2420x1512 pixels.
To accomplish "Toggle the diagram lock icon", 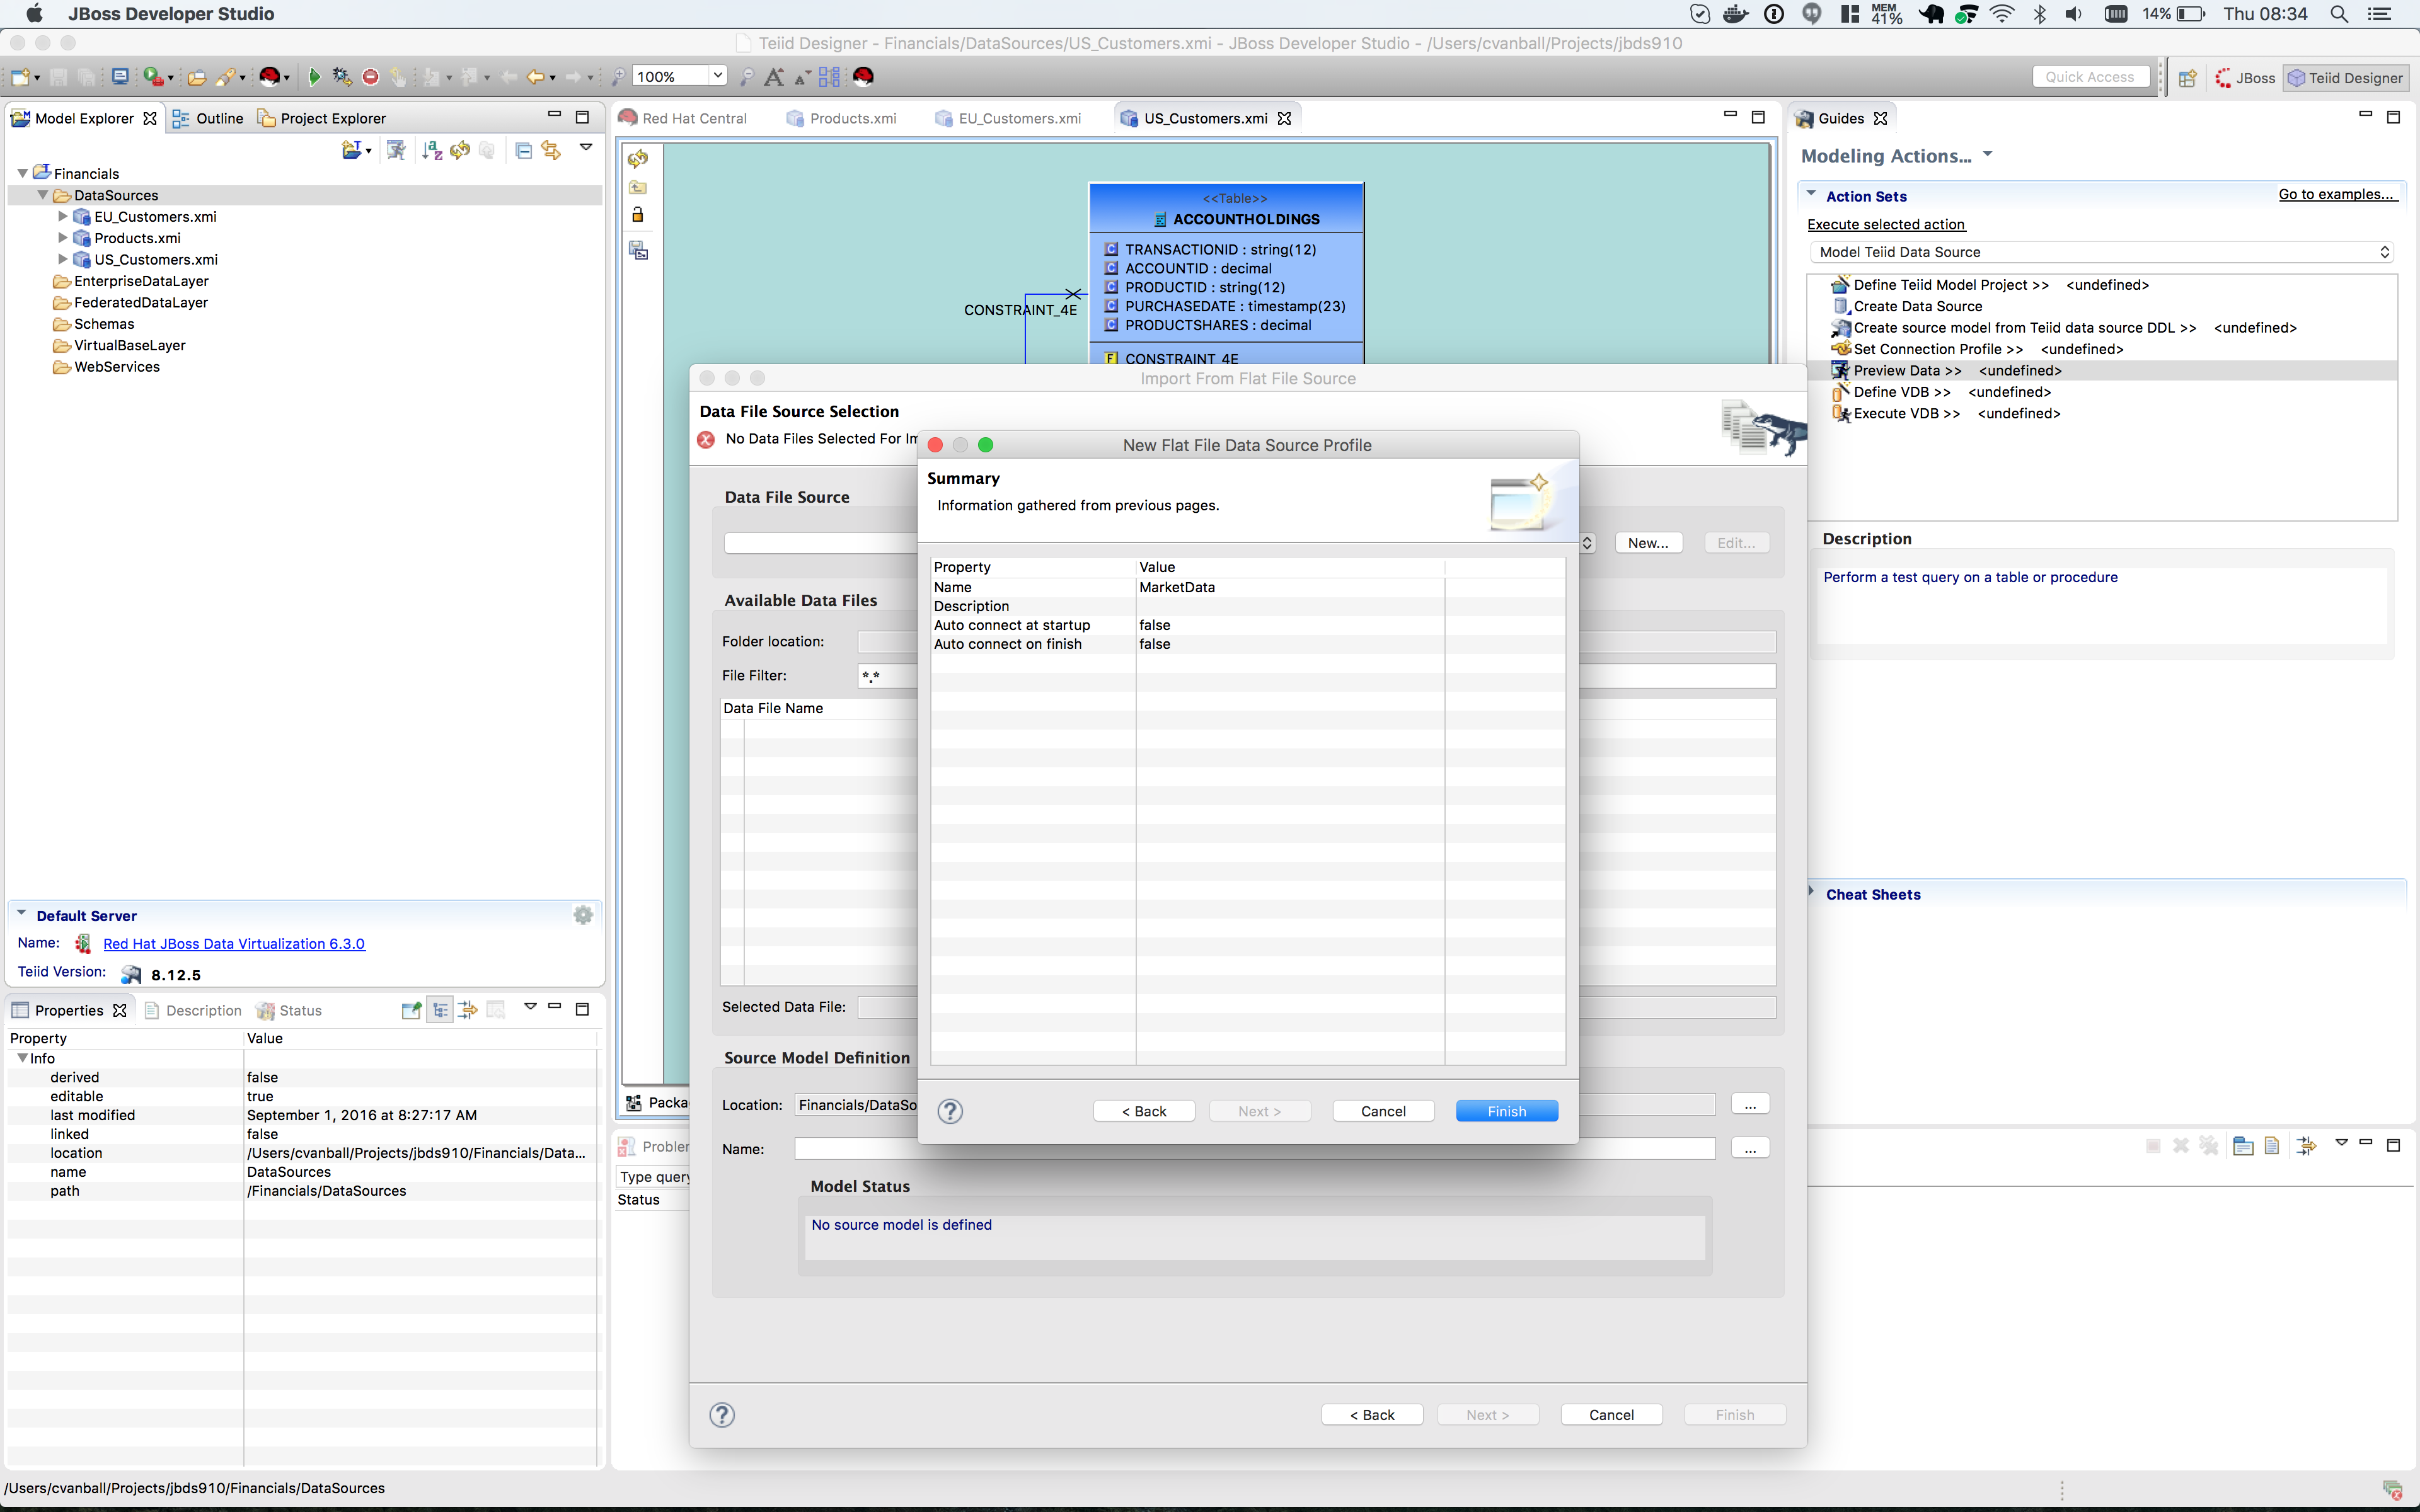I will [638, 215].
